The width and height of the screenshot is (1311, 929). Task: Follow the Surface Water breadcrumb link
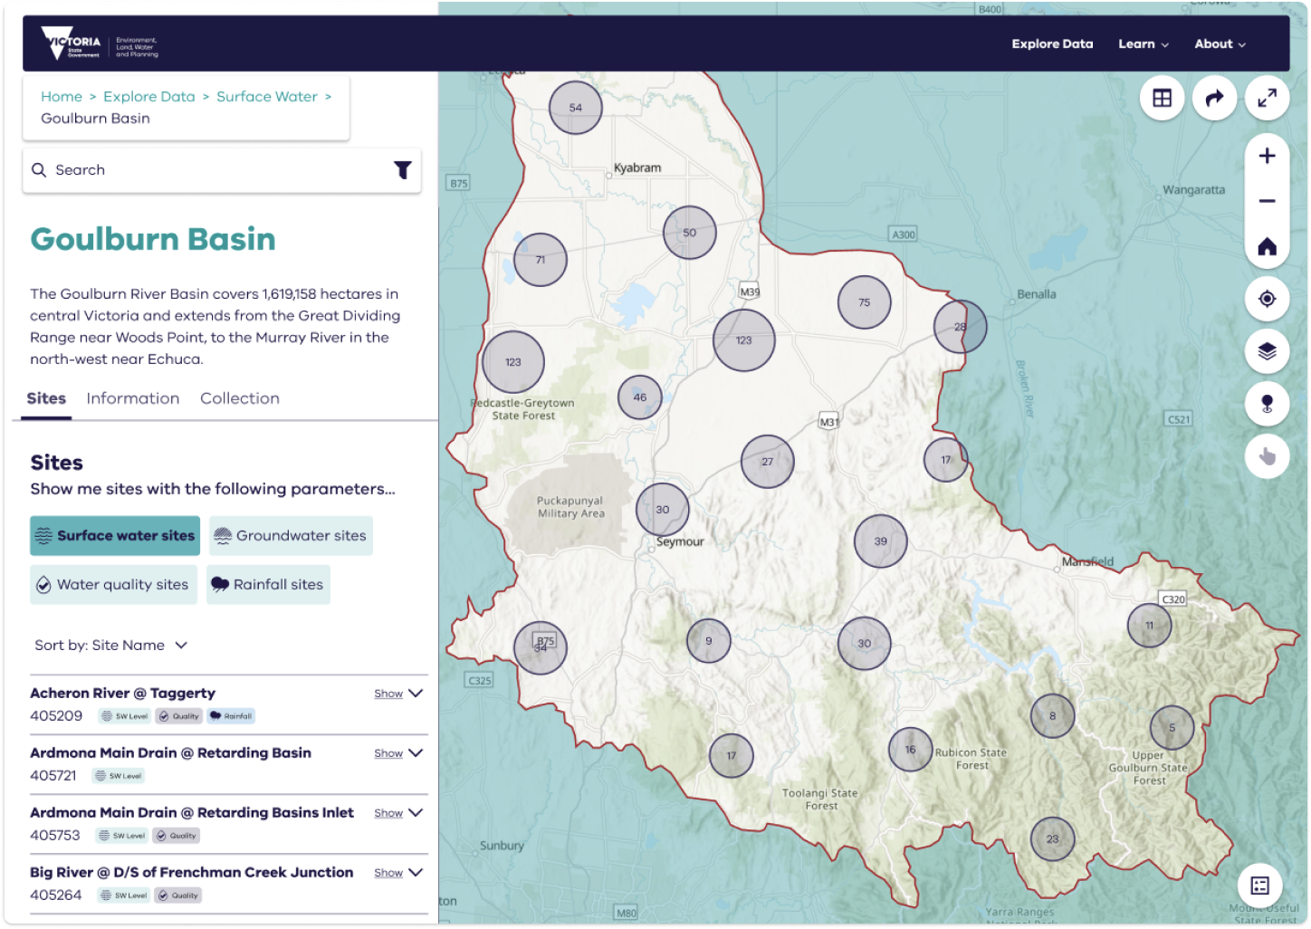[x=266, y=97]
